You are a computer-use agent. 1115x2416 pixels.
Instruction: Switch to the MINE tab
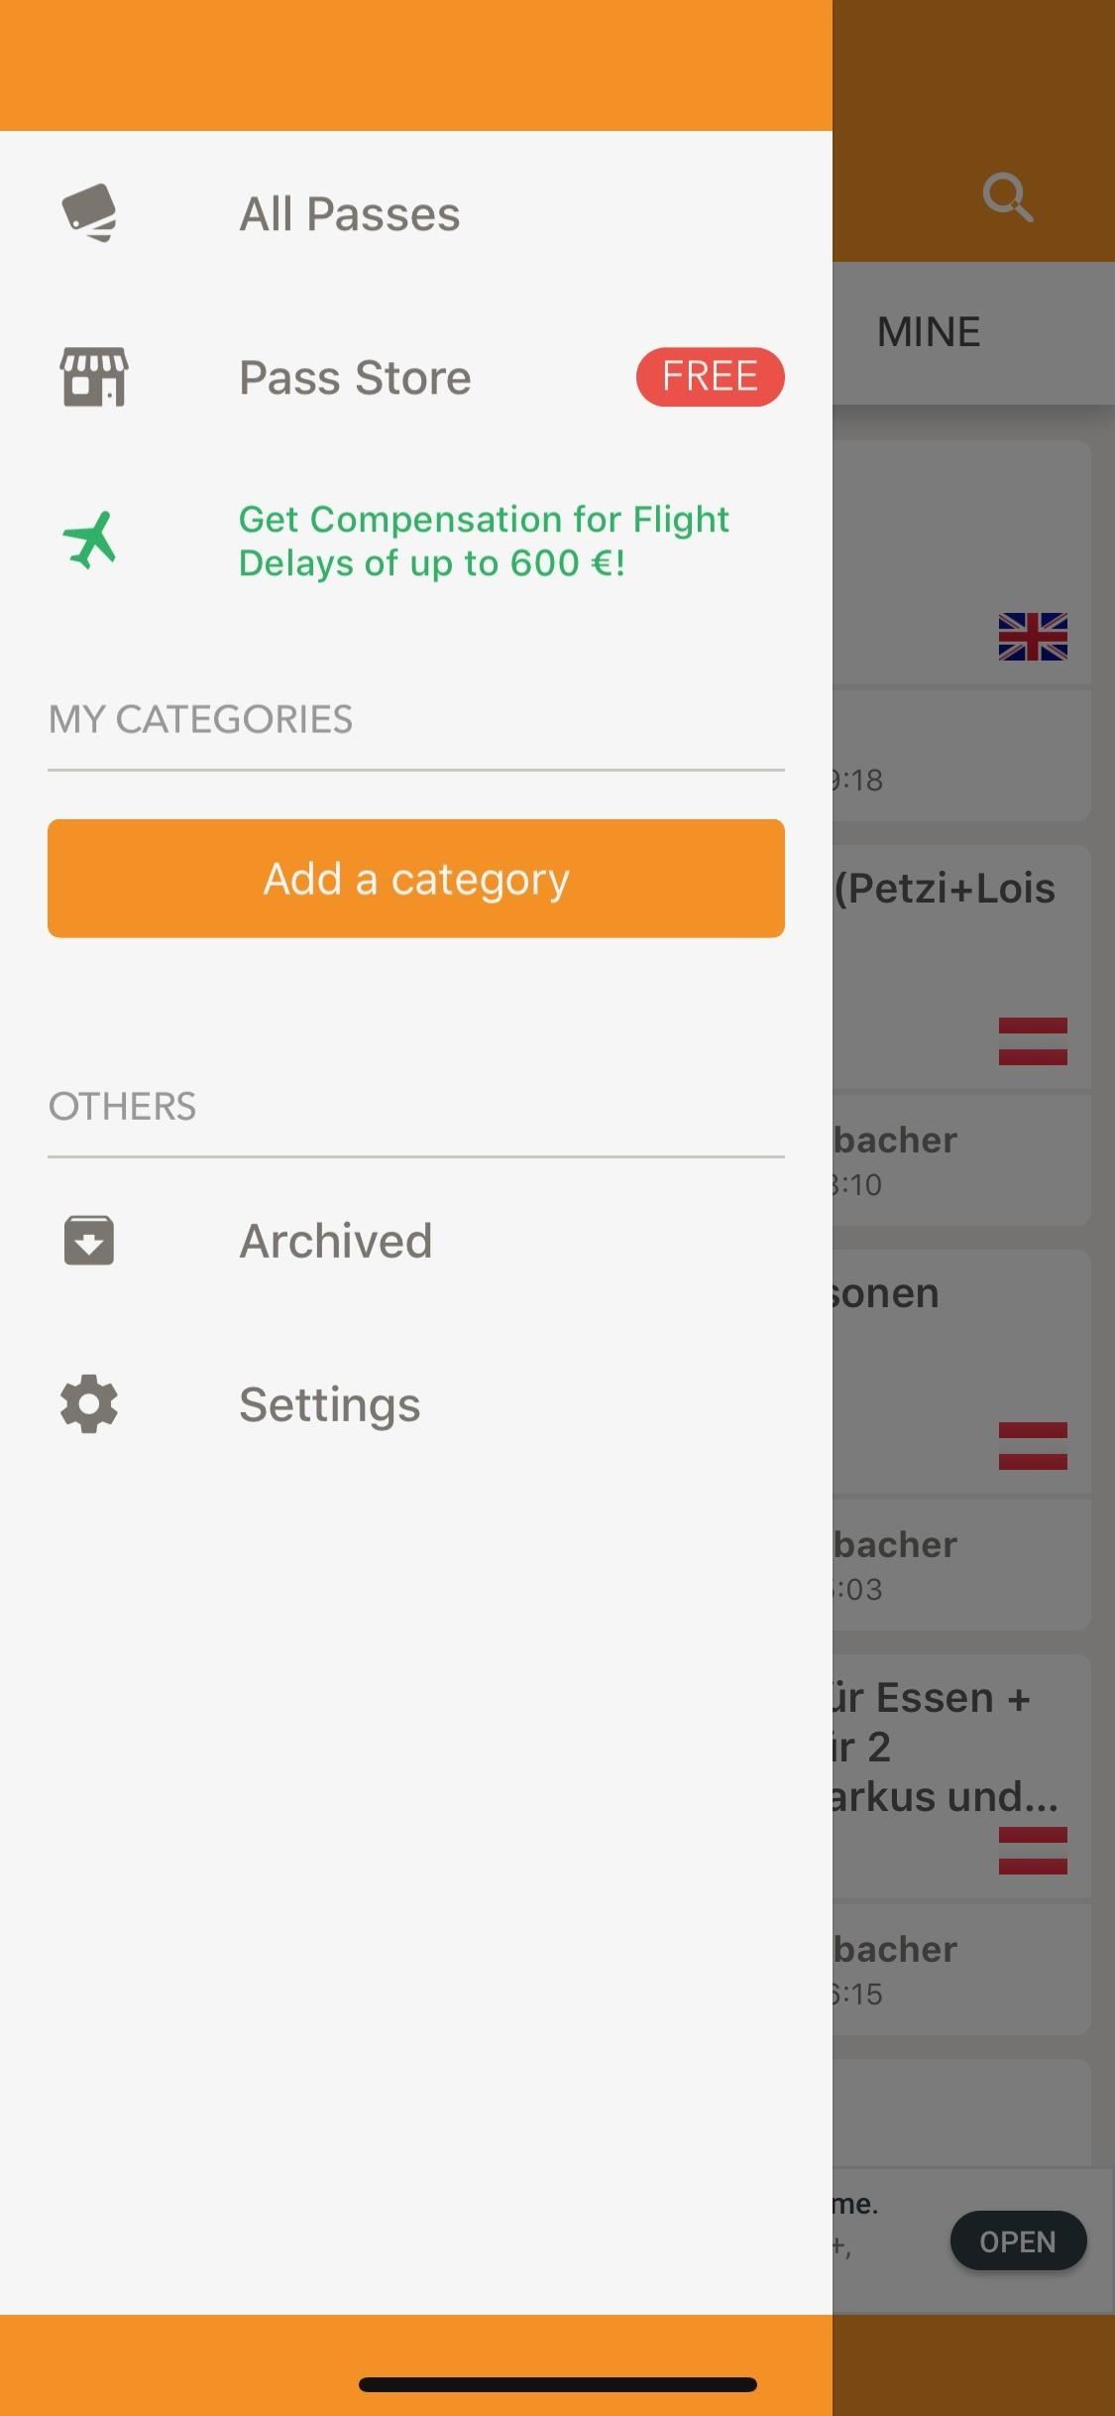[x=929, y=332]
